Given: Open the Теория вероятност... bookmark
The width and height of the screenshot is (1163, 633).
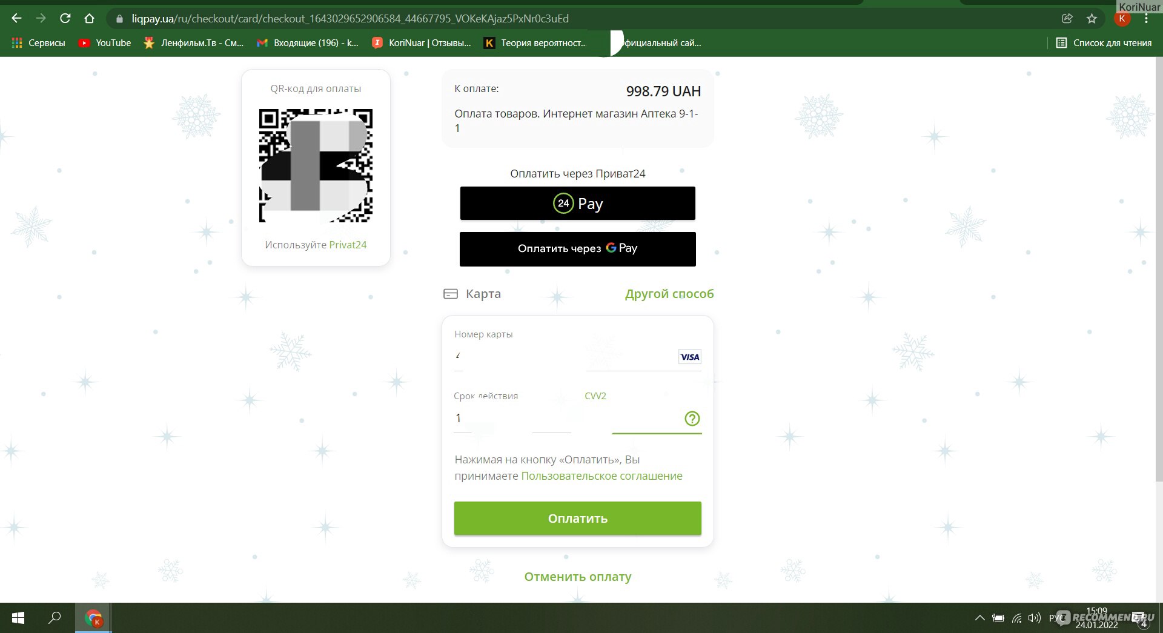Looking at the screenshot, I should 535,43.
